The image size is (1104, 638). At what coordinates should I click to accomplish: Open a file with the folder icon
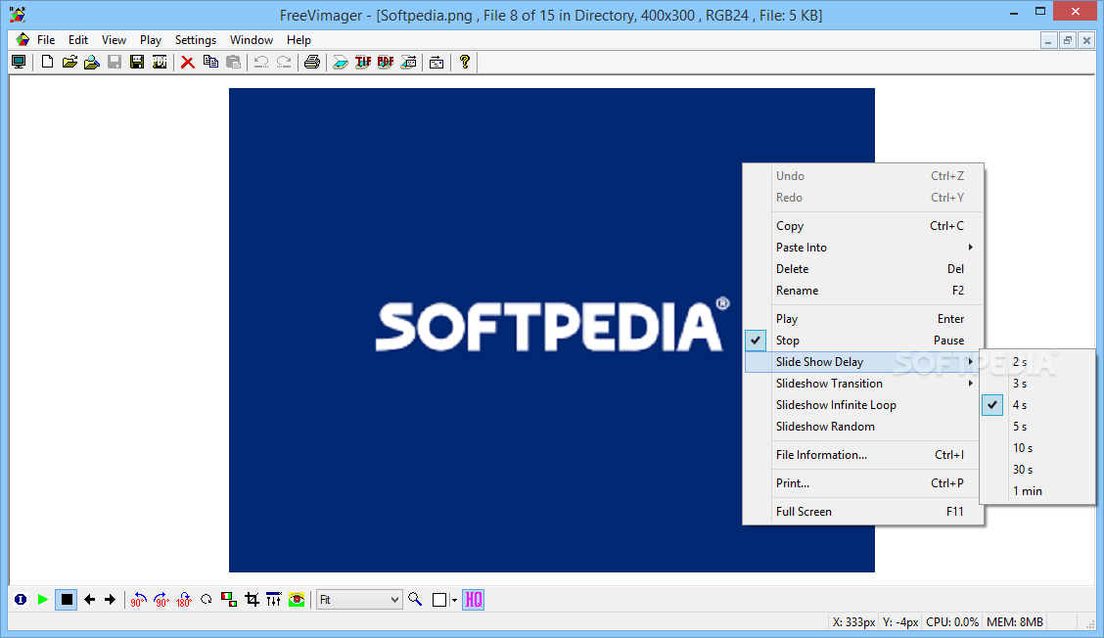69,62
